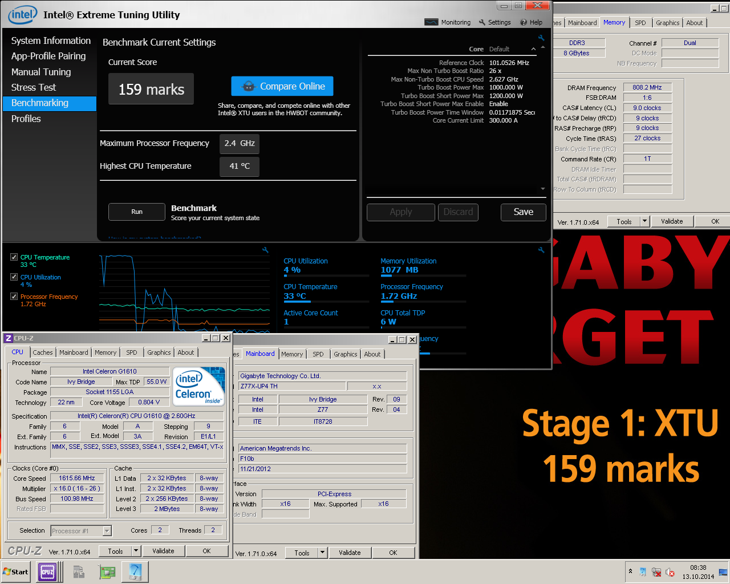Save the current core settings
This screenshot has height=584, width=730.
tap(524, 212)
